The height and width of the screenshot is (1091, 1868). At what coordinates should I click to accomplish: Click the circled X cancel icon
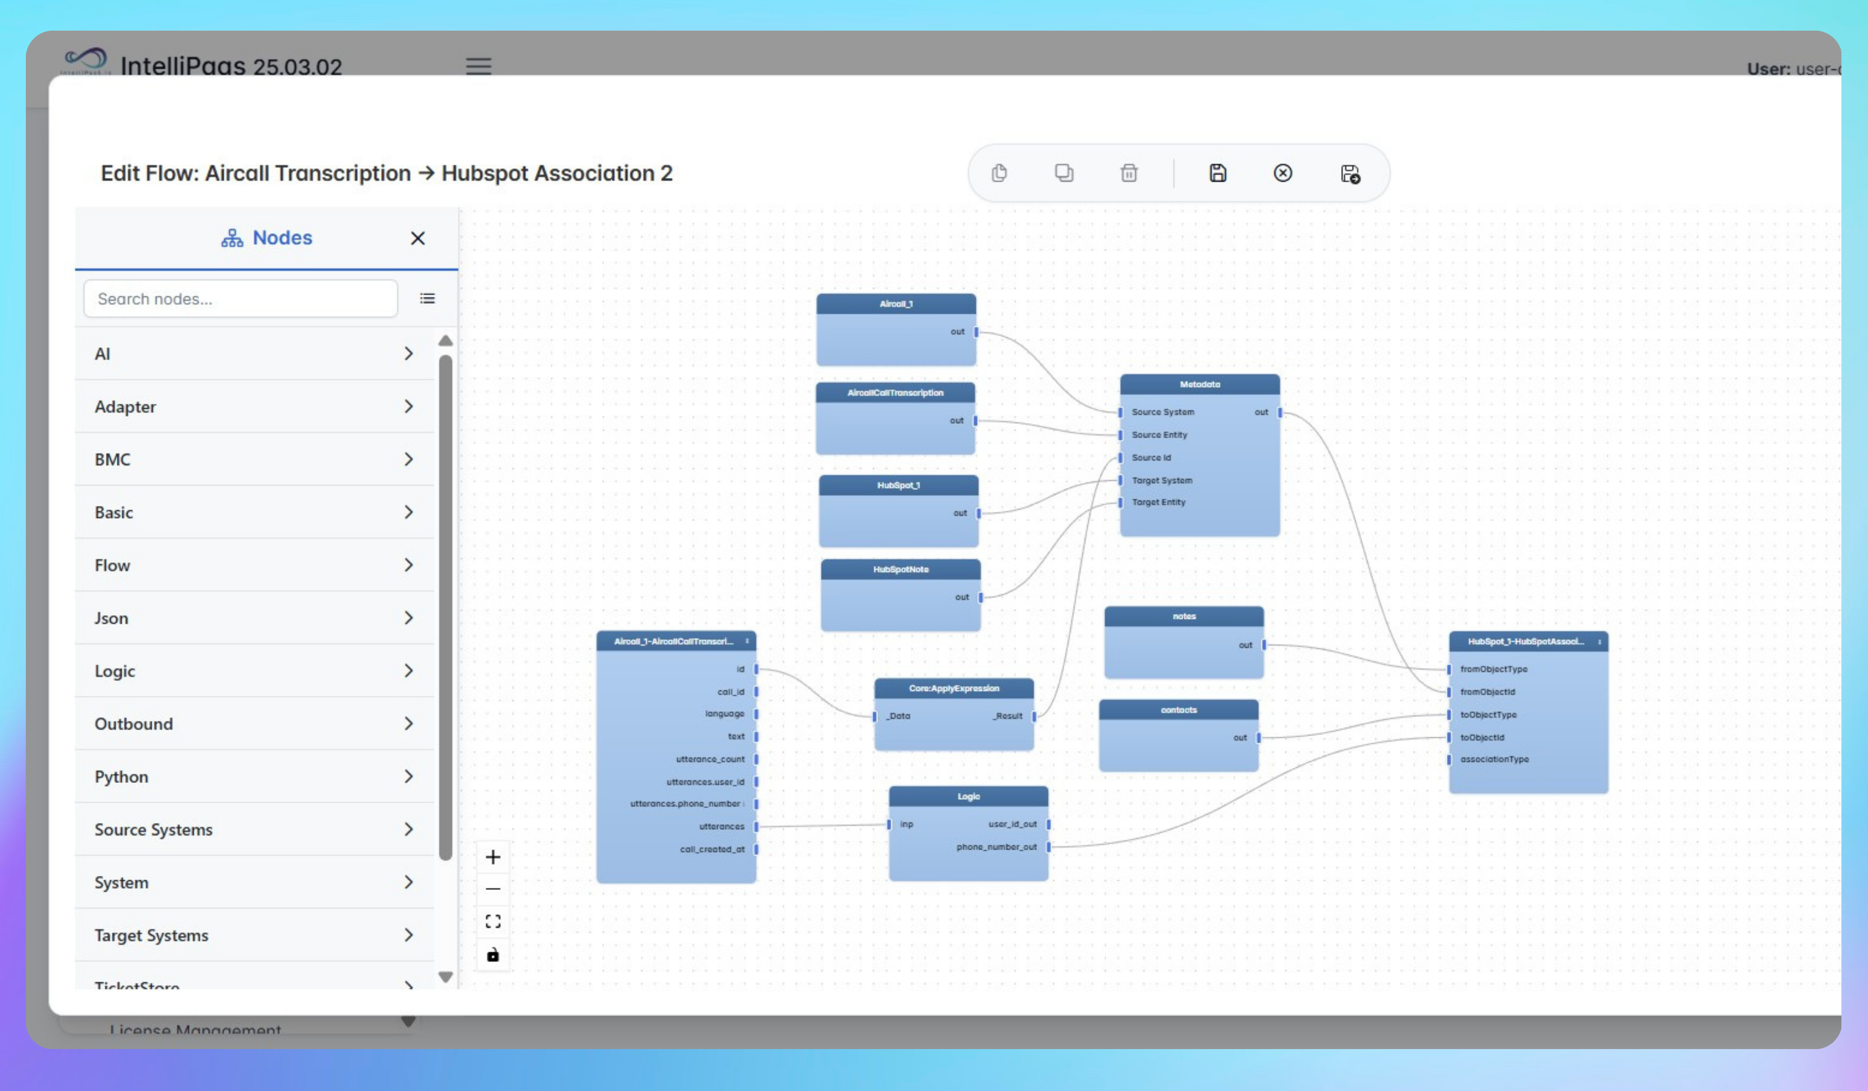point(1283,173)
